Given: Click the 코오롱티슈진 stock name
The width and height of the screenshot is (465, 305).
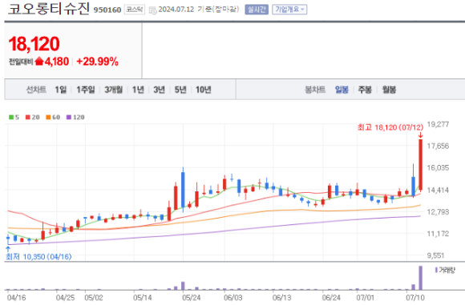Looking at the screenshot, I should pos(48,9).
